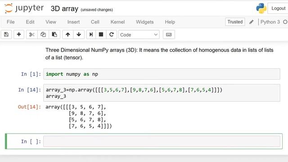This screenshot has width=288, height=162.
Task: Click output row [5, 6, 7, 8]
Action: pyautogui.click(x=87, y=120)
